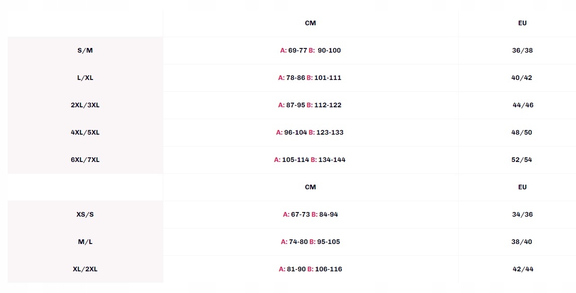Click the first CM column header

click(310, 23)
